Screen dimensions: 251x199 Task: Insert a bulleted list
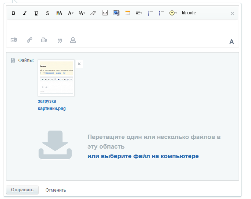(x=161, y=13)
